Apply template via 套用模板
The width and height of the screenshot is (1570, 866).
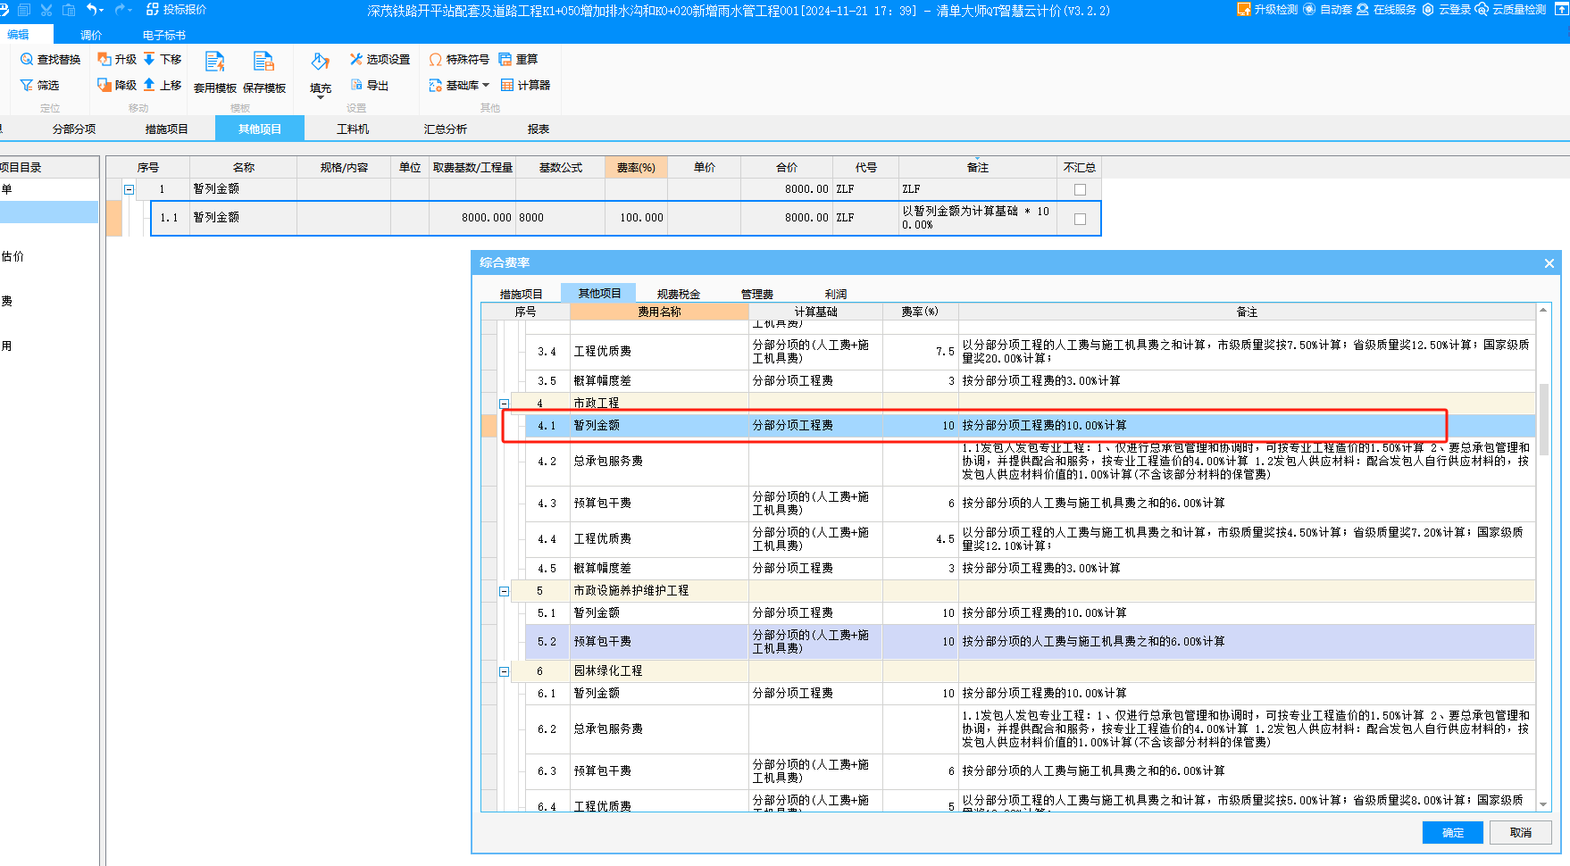pyautogui.click(x=215, y=72)
